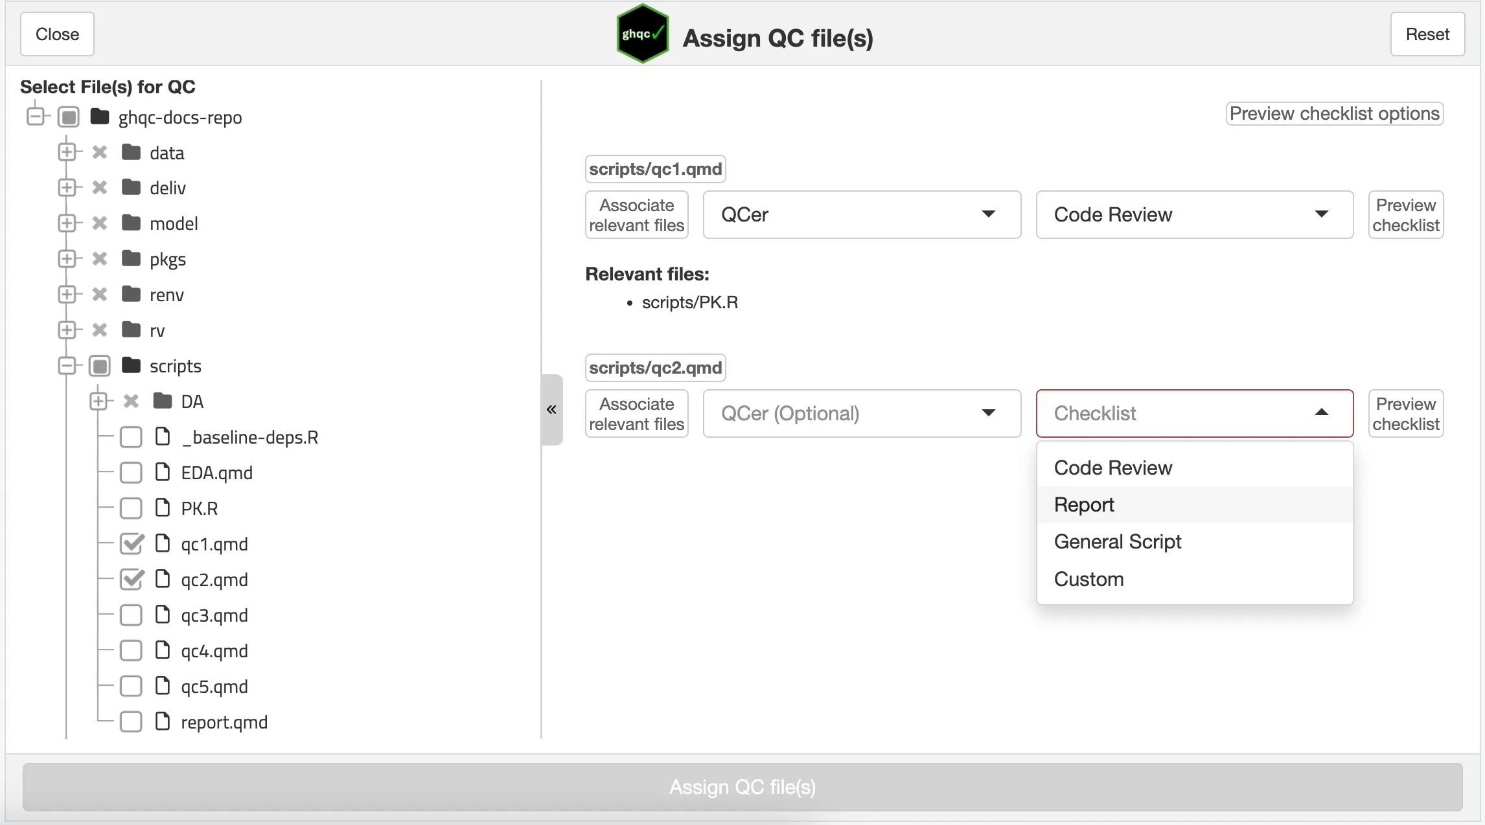This screenshot has height=825, width=1485.
Task: Check the report.qmd checkbox
Action: point(132,722)
